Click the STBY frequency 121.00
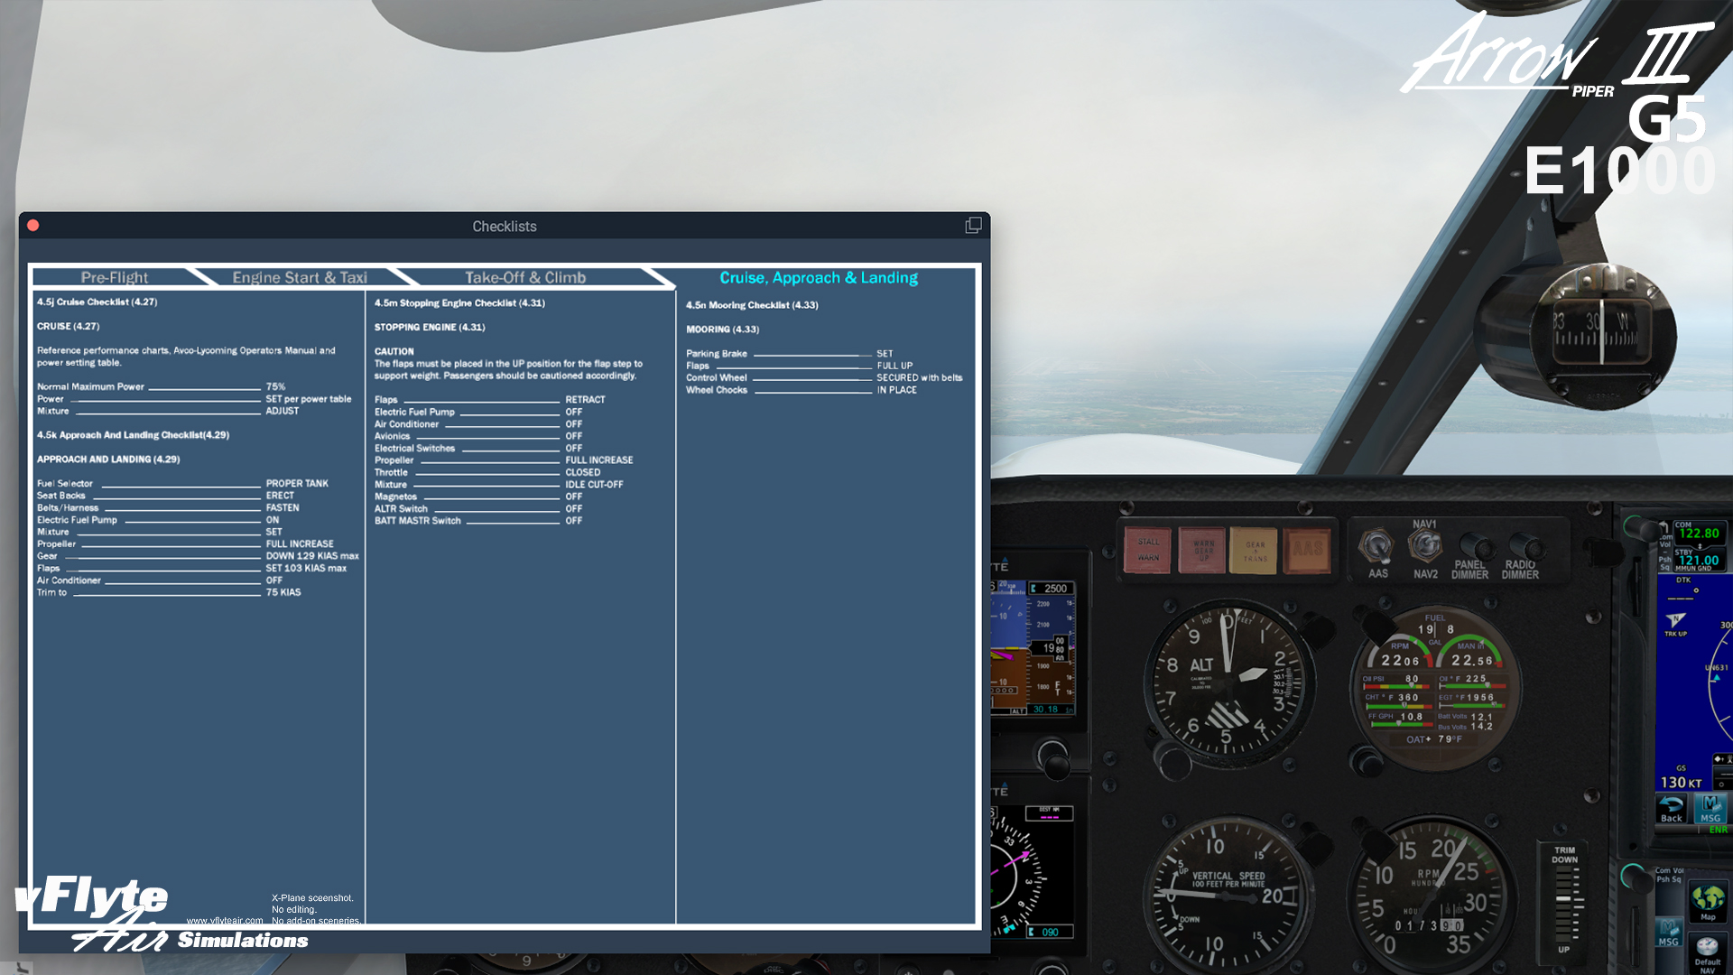This screenshot has height=975, width=1733. (x=1699, y=560)
